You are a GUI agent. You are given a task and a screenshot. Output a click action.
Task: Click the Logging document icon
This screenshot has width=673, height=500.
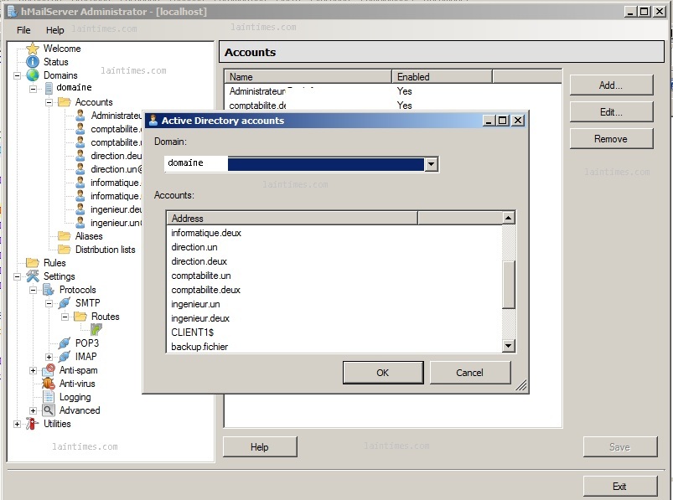click(x=49, y=397)
